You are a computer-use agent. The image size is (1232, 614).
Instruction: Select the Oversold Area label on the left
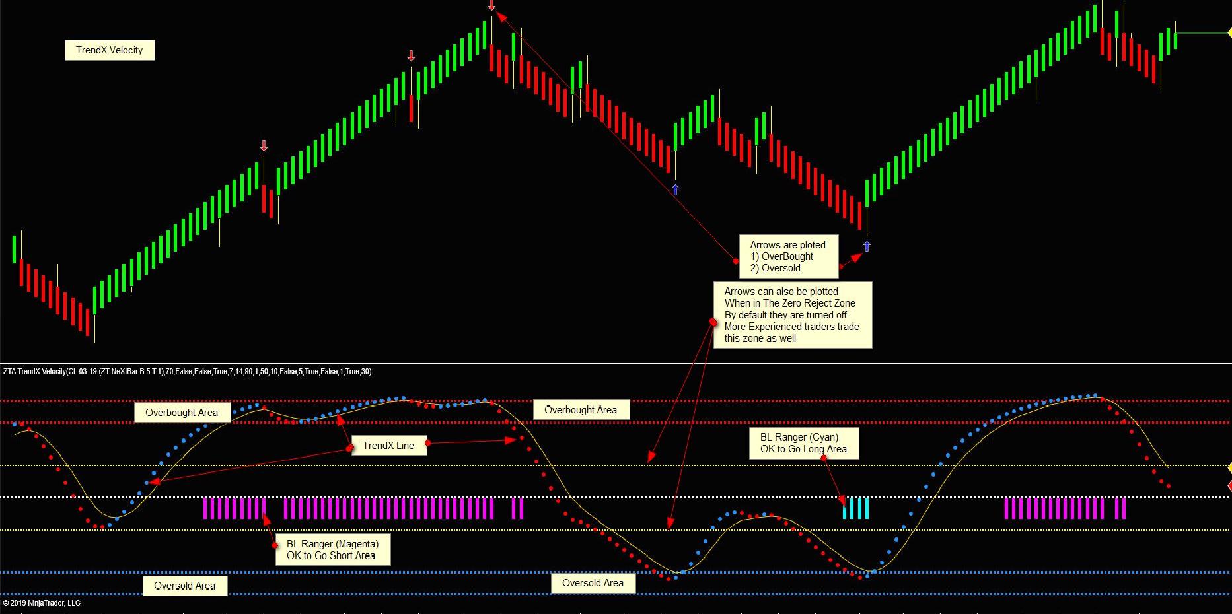[185, 586]
